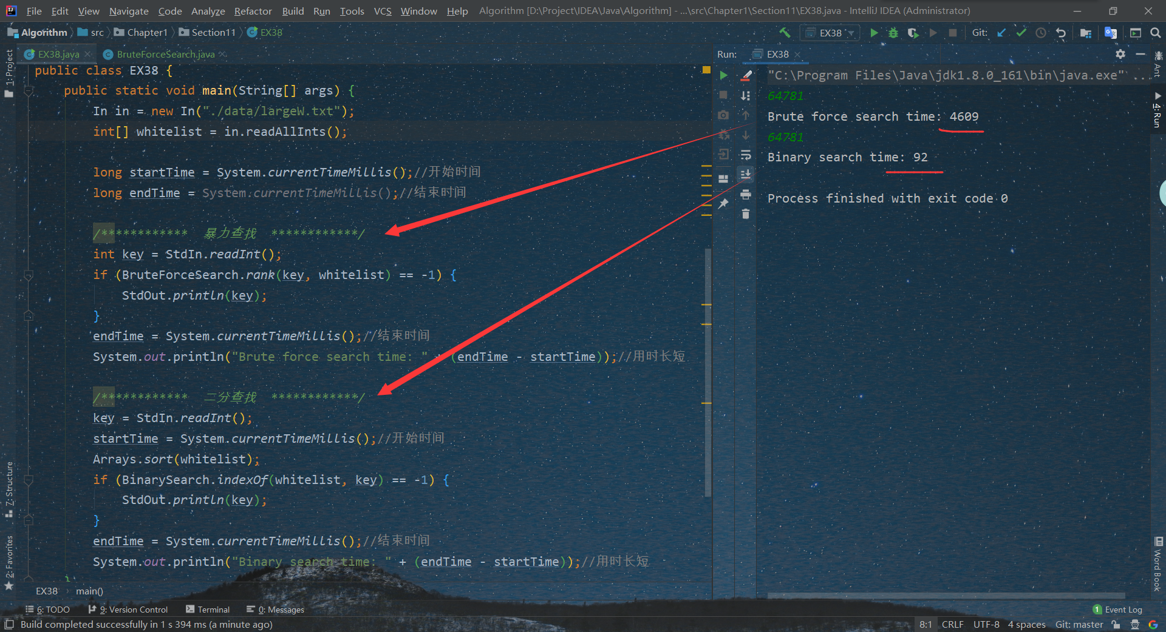Screen dimensions: 1166x632
Task: Toggle the Word Book tool window stripe
Action: click(1157, 564)
